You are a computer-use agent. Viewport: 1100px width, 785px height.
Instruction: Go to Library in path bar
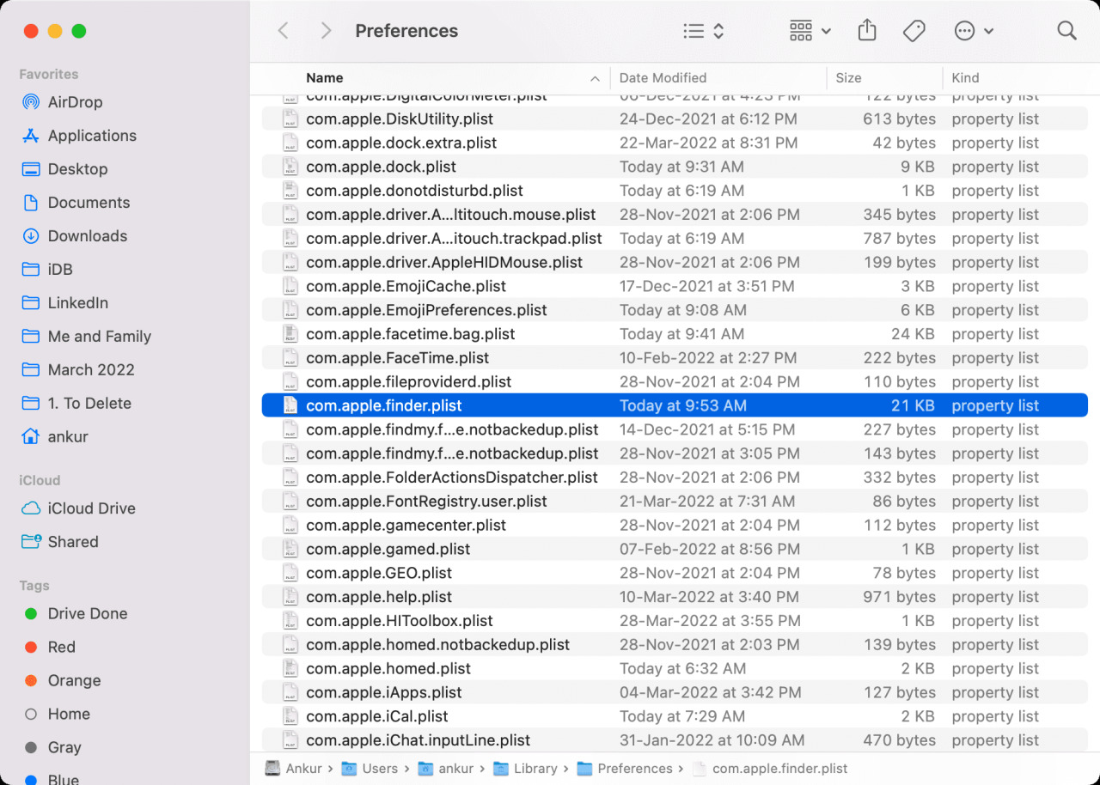click(524, 769)
